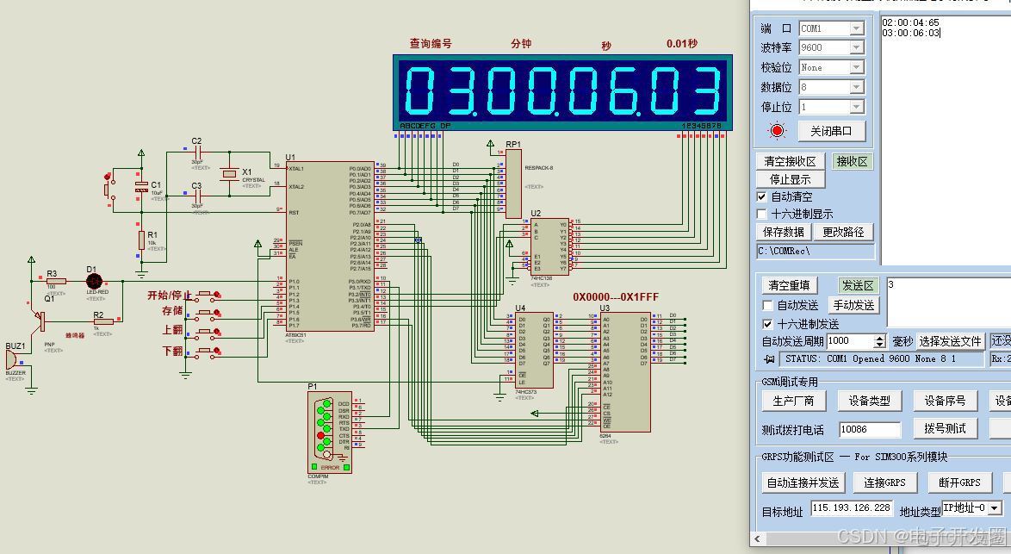The image size is (1011, 554).
Task: Click the pin icon beside the STATUS bar
Action: (x=769, y=359)
